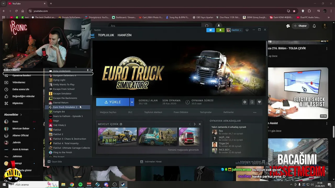Click Tümünü mağazada görüntüle link

click(183, 150)
